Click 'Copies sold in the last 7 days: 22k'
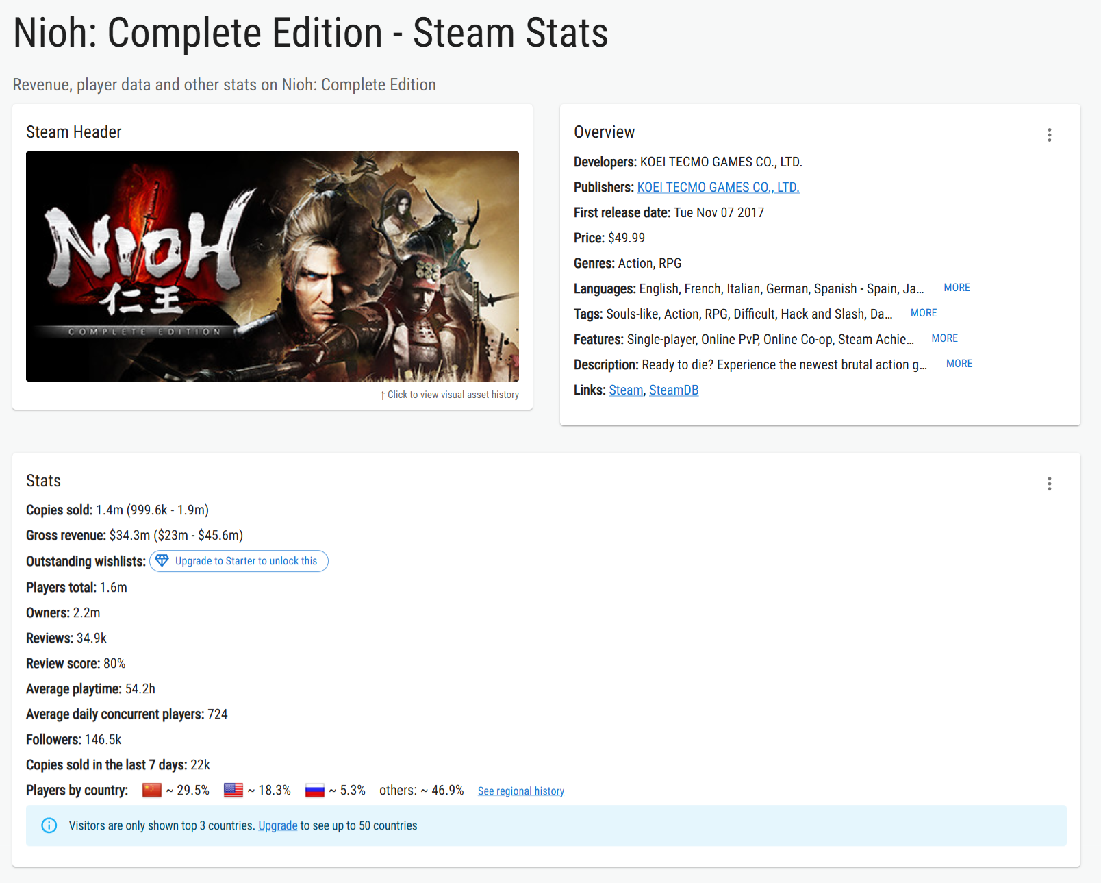Image resolution: width=1101 pixels, height=883 pixels. point(118,765)
